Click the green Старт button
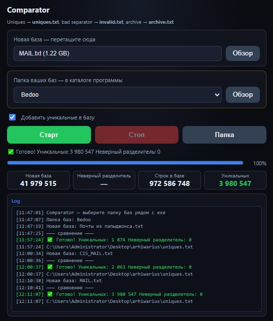Image resolution: width=273 pixels, height=321 pixels. click(x=49, y=135)
